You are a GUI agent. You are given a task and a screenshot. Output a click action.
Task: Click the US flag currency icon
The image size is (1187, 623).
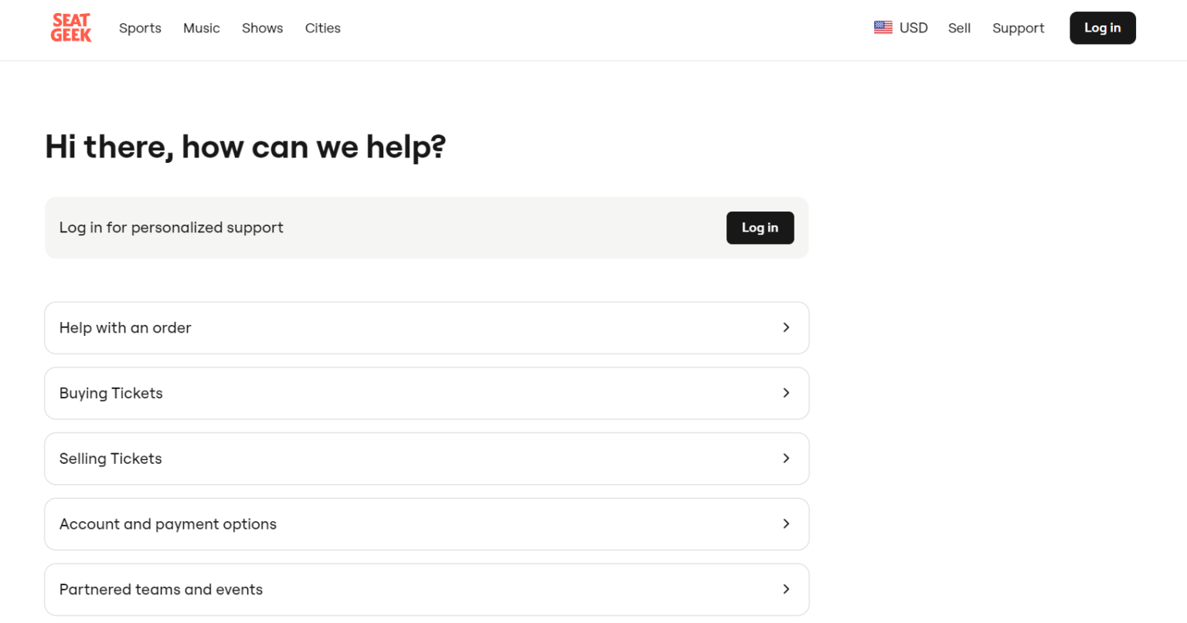[x=883, y=28]
